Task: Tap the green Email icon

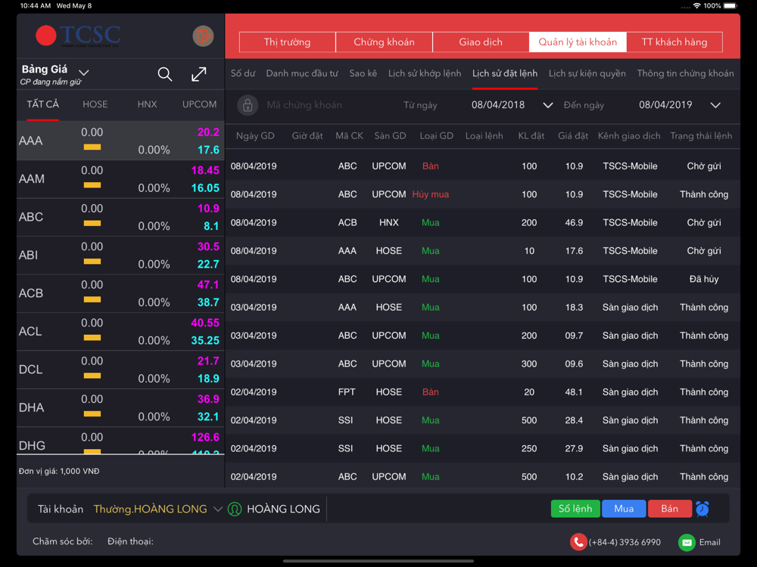Action: pos(687,542)
